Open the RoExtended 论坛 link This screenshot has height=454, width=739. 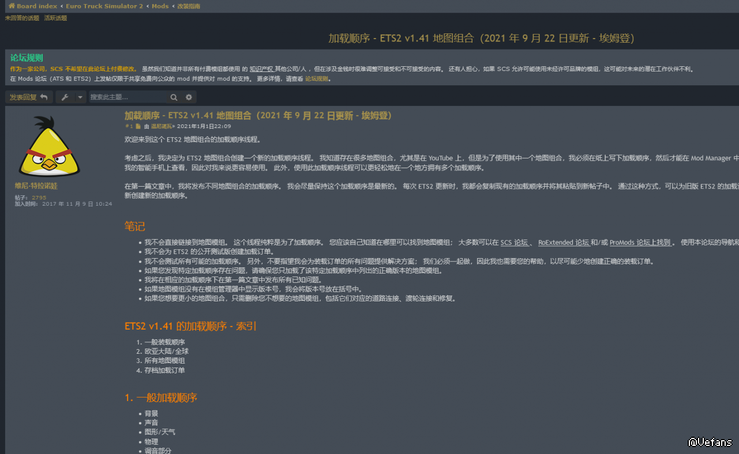[564, 243]
